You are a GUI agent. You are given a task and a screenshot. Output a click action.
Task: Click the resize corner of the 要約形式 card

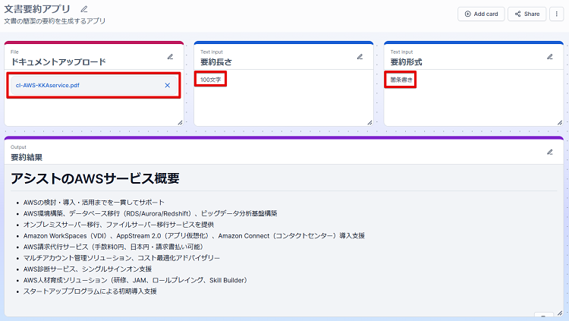click(559, 121)
